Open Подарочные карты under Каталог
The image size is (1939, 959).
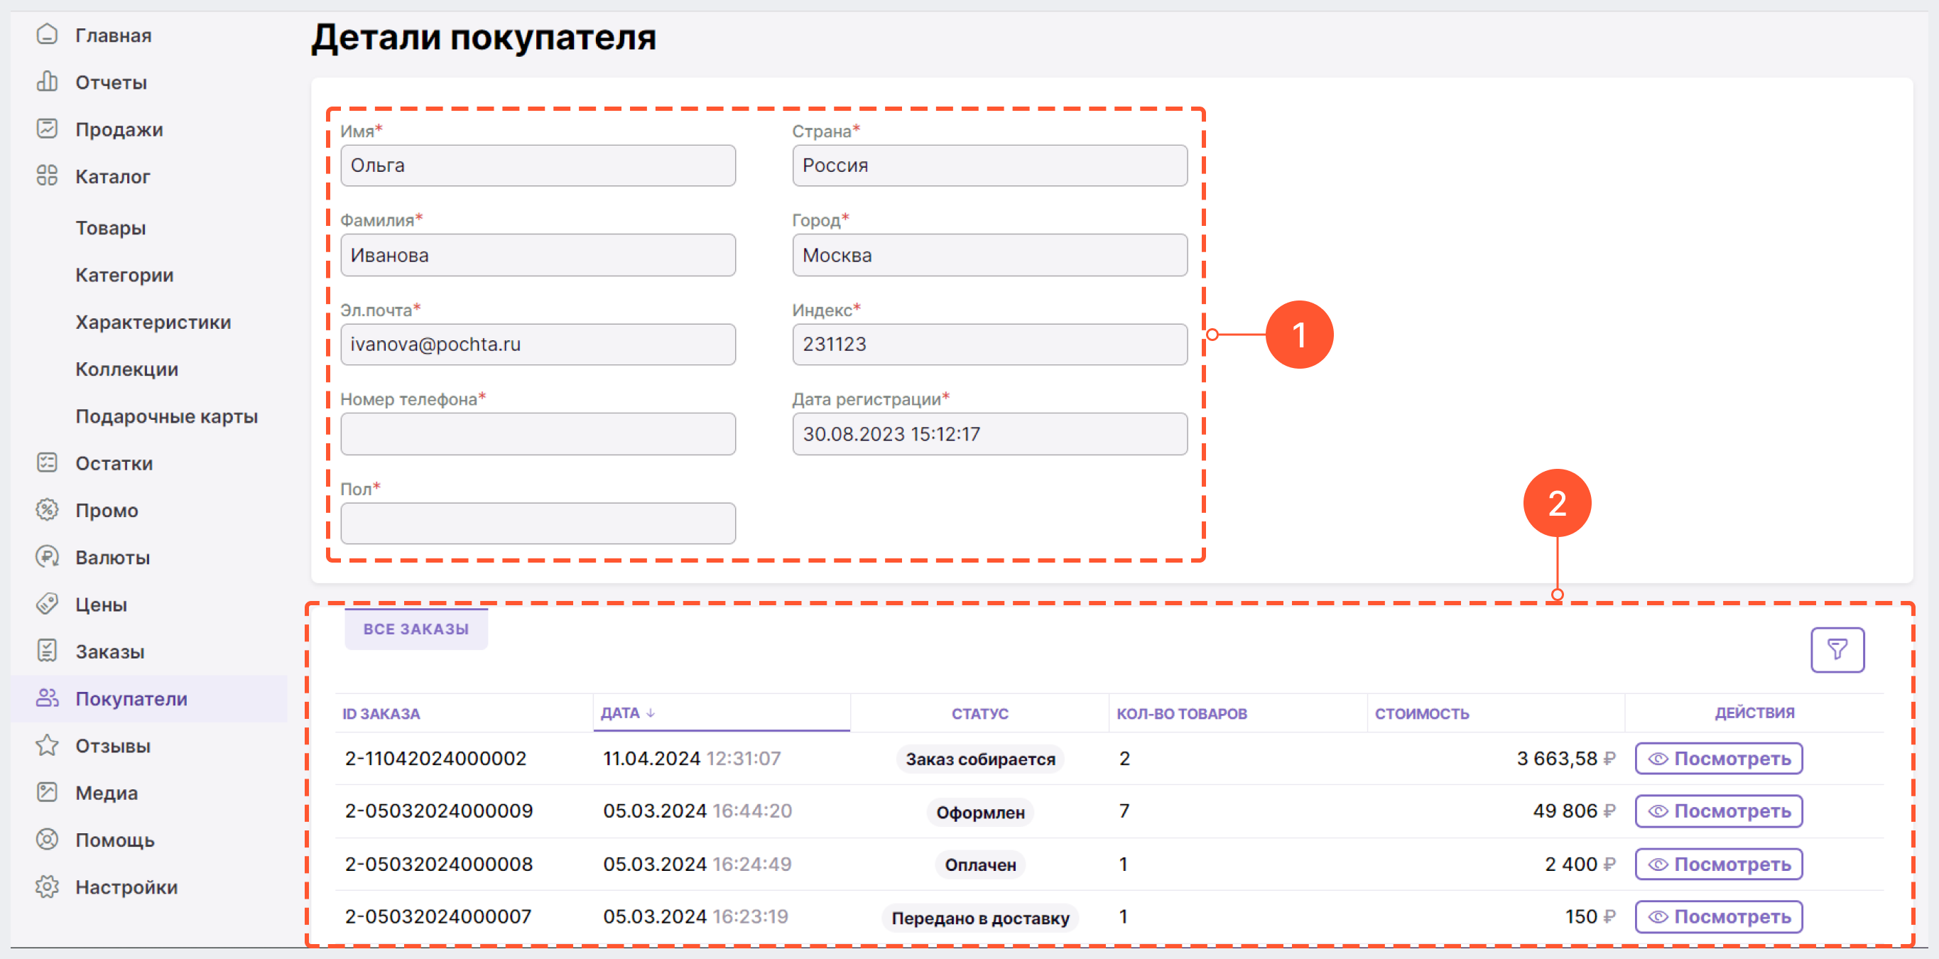tap(166, 416)
